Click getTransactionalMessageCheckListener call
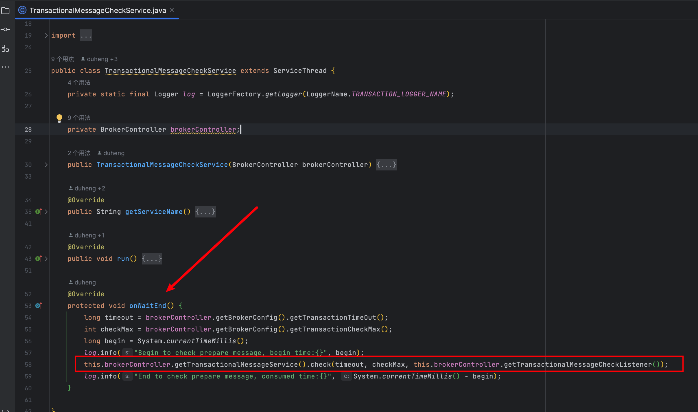This screenshot has width=698, height=412. click(578, 365)
